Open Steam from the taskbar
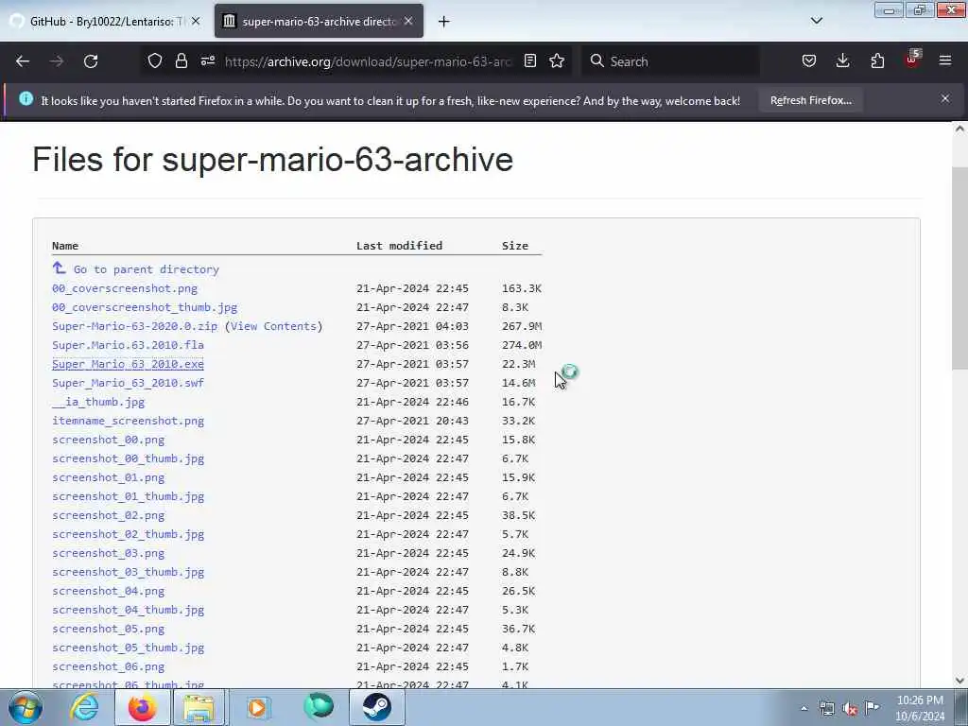The height and width of the screenshot is (726, 968). click(376, 707)
